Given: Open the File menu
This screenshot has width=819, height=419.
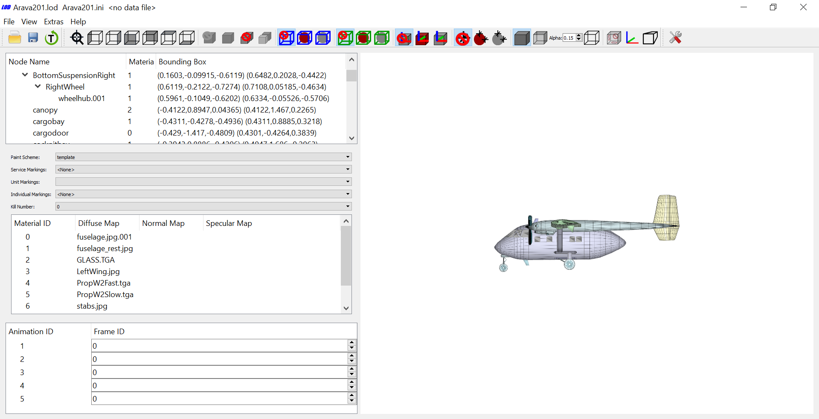Looking at the screenshot, I should [x=9, y=22].
